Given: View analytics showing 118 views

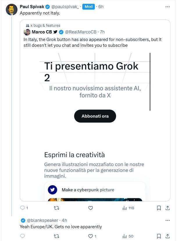Looking at the screenshot, I should click(x=128, y=208).
